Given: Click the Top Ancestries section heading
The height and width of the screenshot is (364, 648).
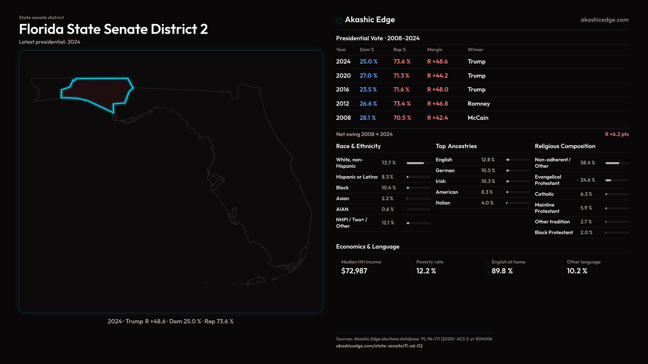Looking at the screenshot, I should (x=456, y=146).
